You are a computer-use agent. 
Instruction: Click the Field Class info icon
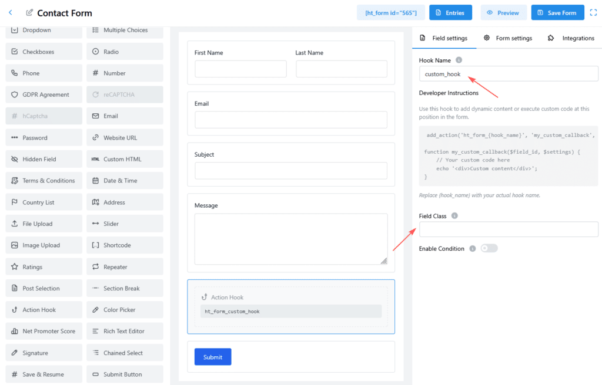click(x=454, y=216)
